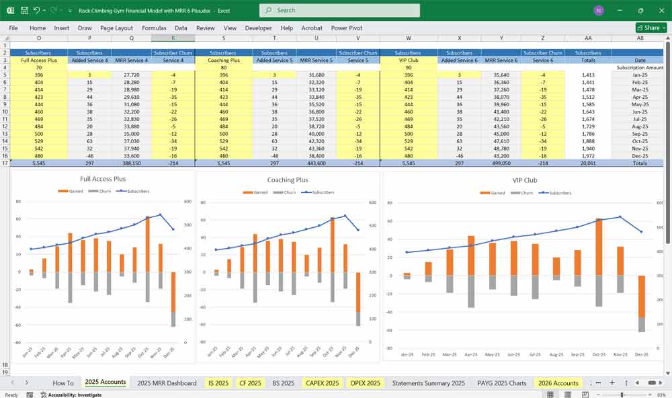Open the Formulas ribbon tab
The width and height of the screenshot is (672, 398).
pyautogui.click(x=154, y=28)
